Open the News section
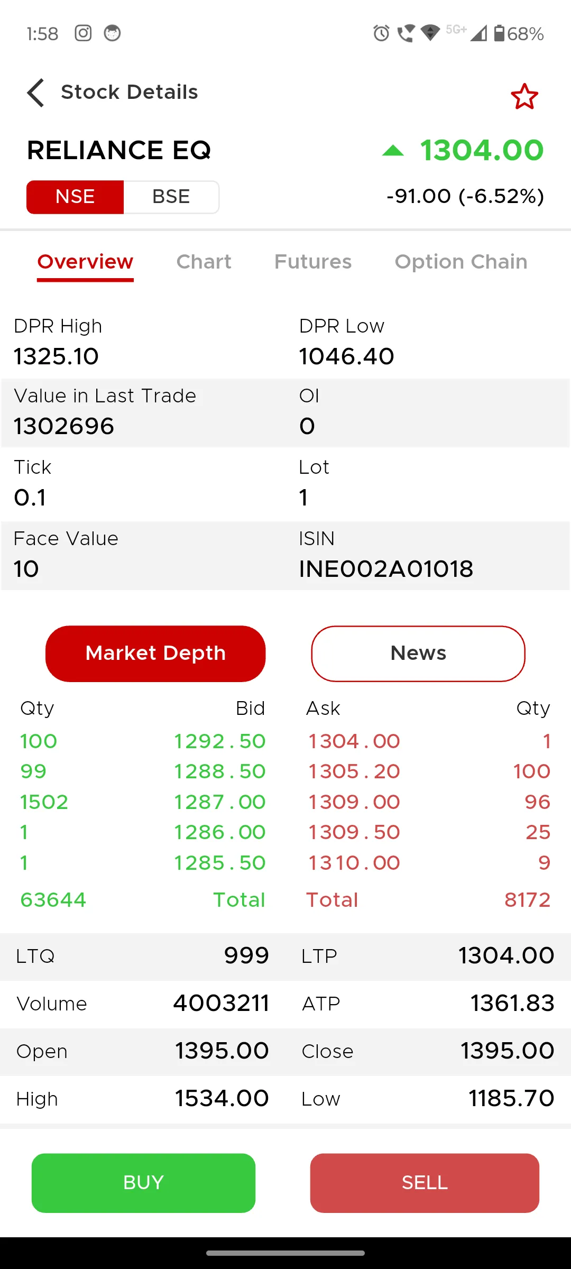The height and width of the screenshot is (1269, 571). (418, 654)
